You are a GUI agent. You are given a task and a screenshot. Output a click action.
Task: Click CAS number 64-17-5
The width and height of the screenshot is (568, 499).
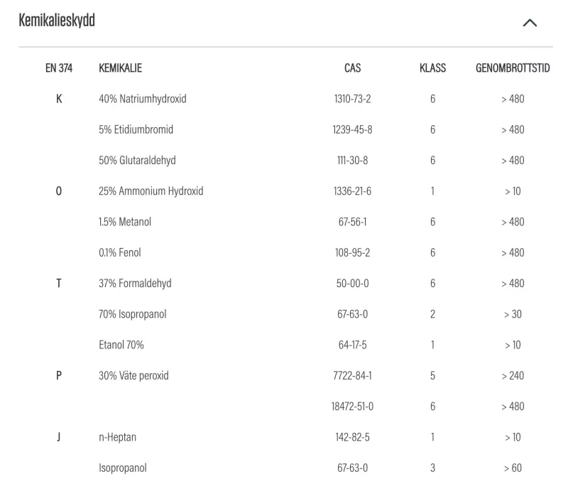coord(352,345)
